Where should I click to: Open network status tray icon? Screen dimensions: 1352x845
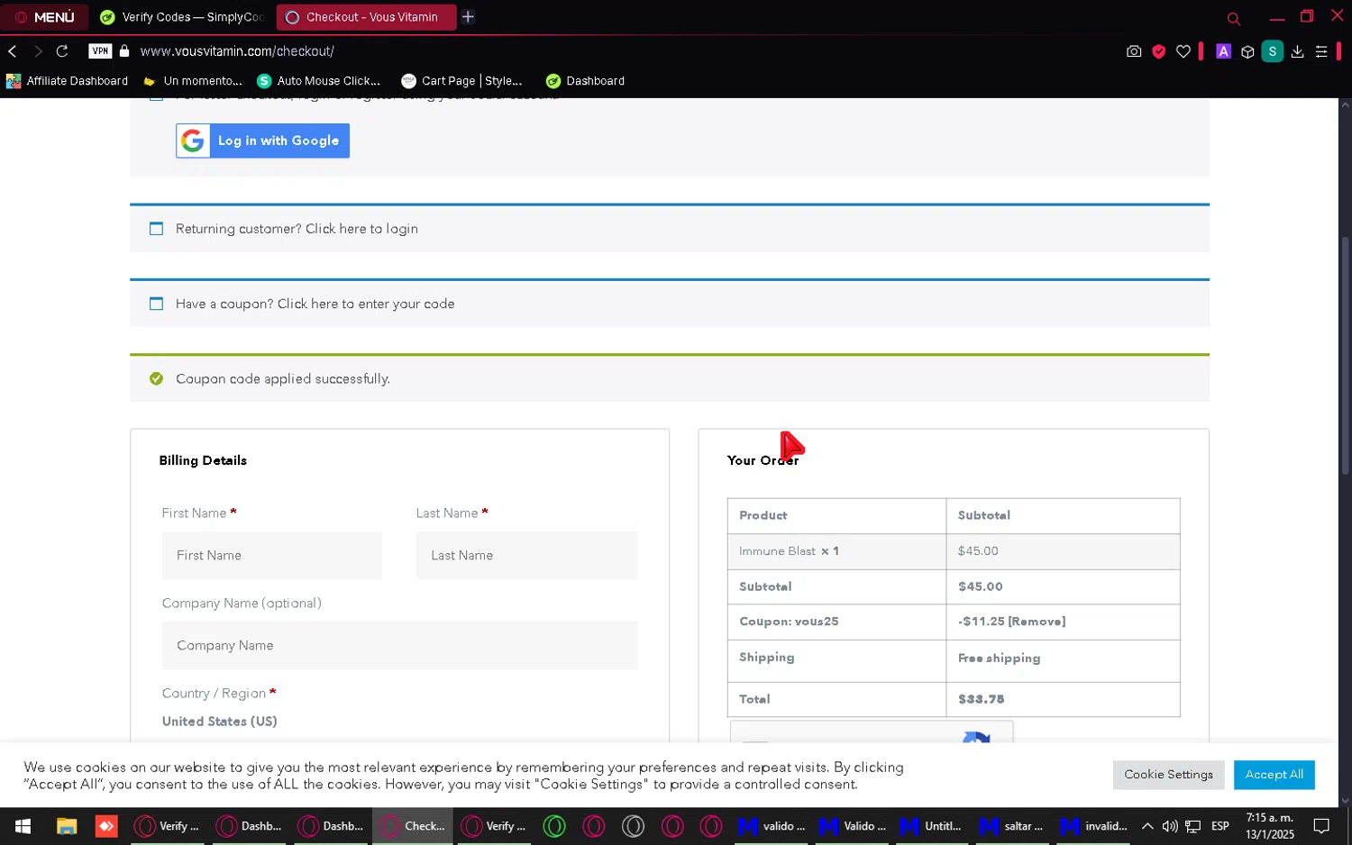pyautogui.click(x=1192, y=826)
